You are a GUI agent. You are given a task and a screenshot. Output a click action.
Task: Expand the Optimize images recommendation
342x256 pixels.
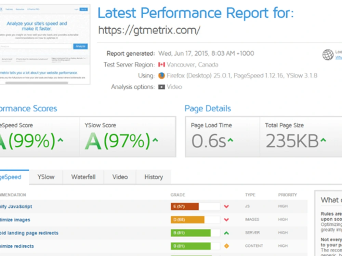click(15, 219)
